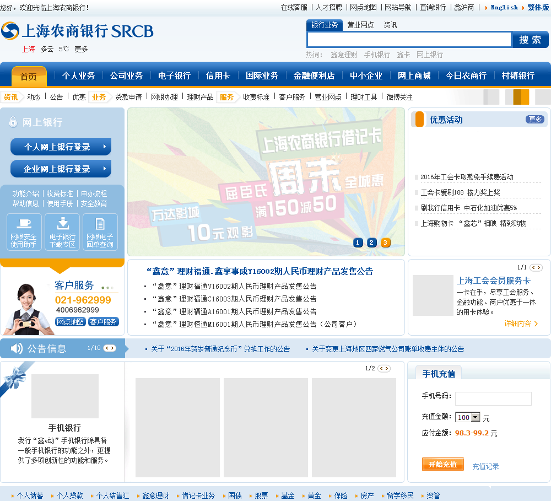Image resolution: width=551 pixels, height=501 pixels.
Task: Click the 搜索 search button
Action: 530,39
